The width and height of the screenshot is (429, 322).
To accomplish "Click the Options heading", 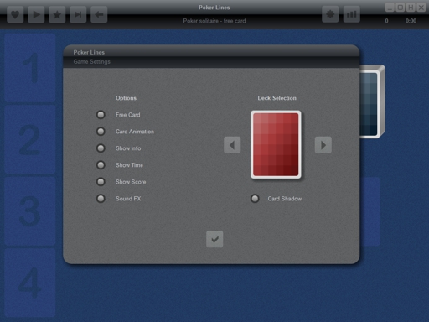I will coord(126,98).
